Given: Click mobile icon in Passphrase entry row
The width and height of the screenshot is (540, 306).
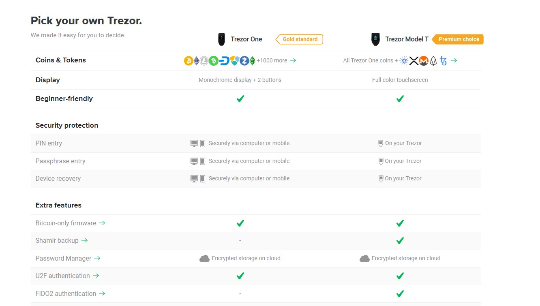Looking at the screenshot, I should [203, 161].
